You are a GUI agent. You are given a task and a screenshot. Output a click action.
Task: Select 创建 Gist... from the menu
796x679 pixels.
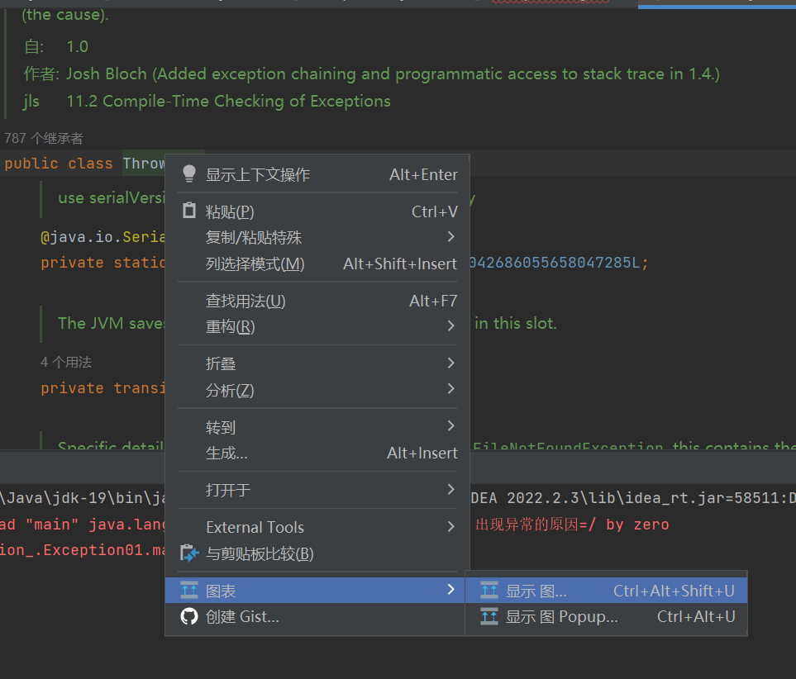tap(245, 616)
